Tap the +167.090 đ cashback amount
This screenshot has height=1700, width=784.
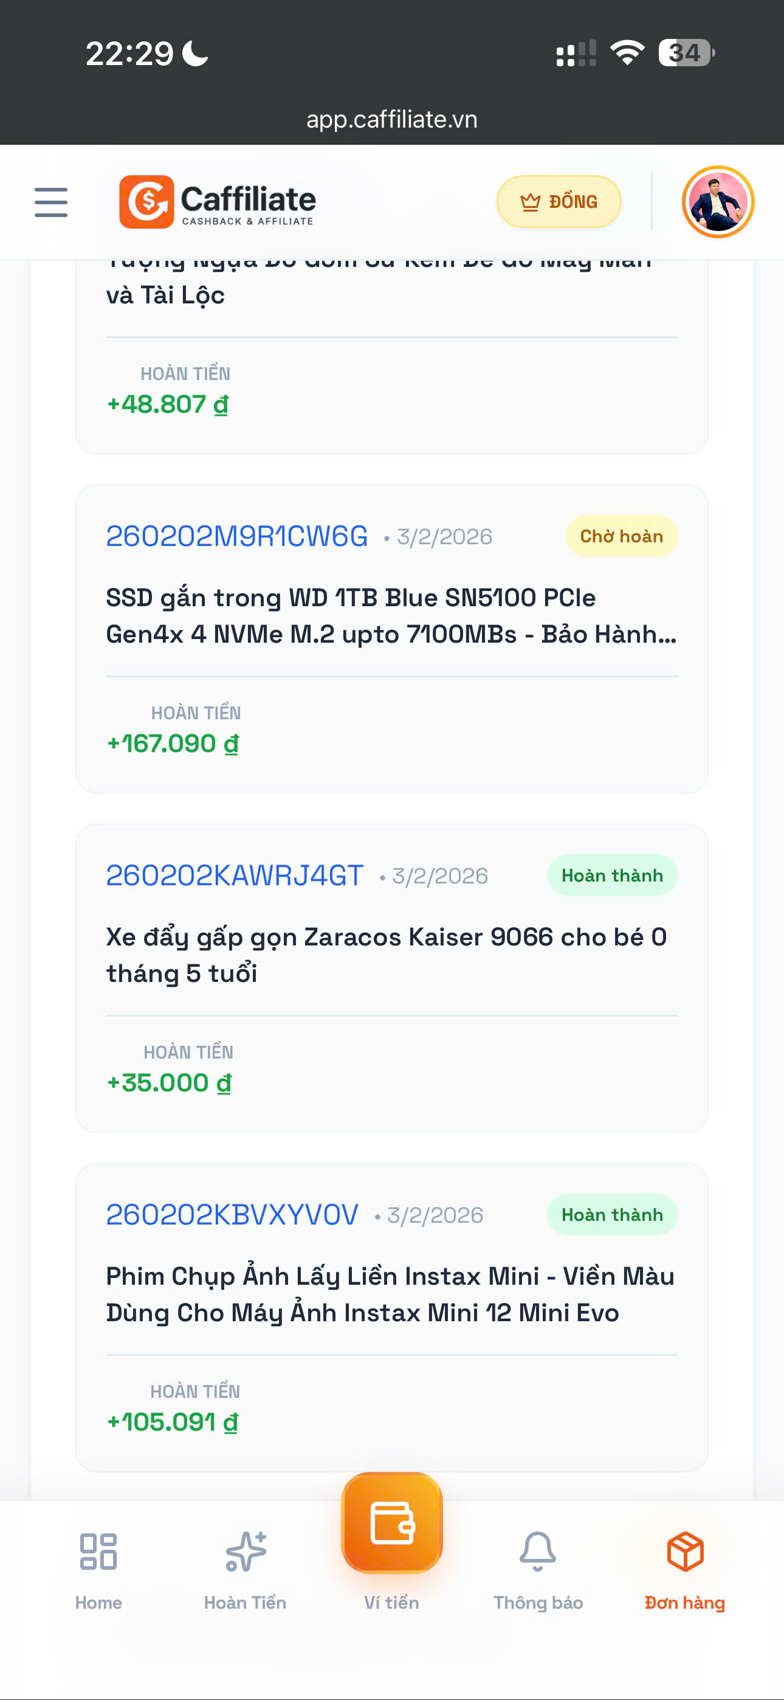pos(173,744)
